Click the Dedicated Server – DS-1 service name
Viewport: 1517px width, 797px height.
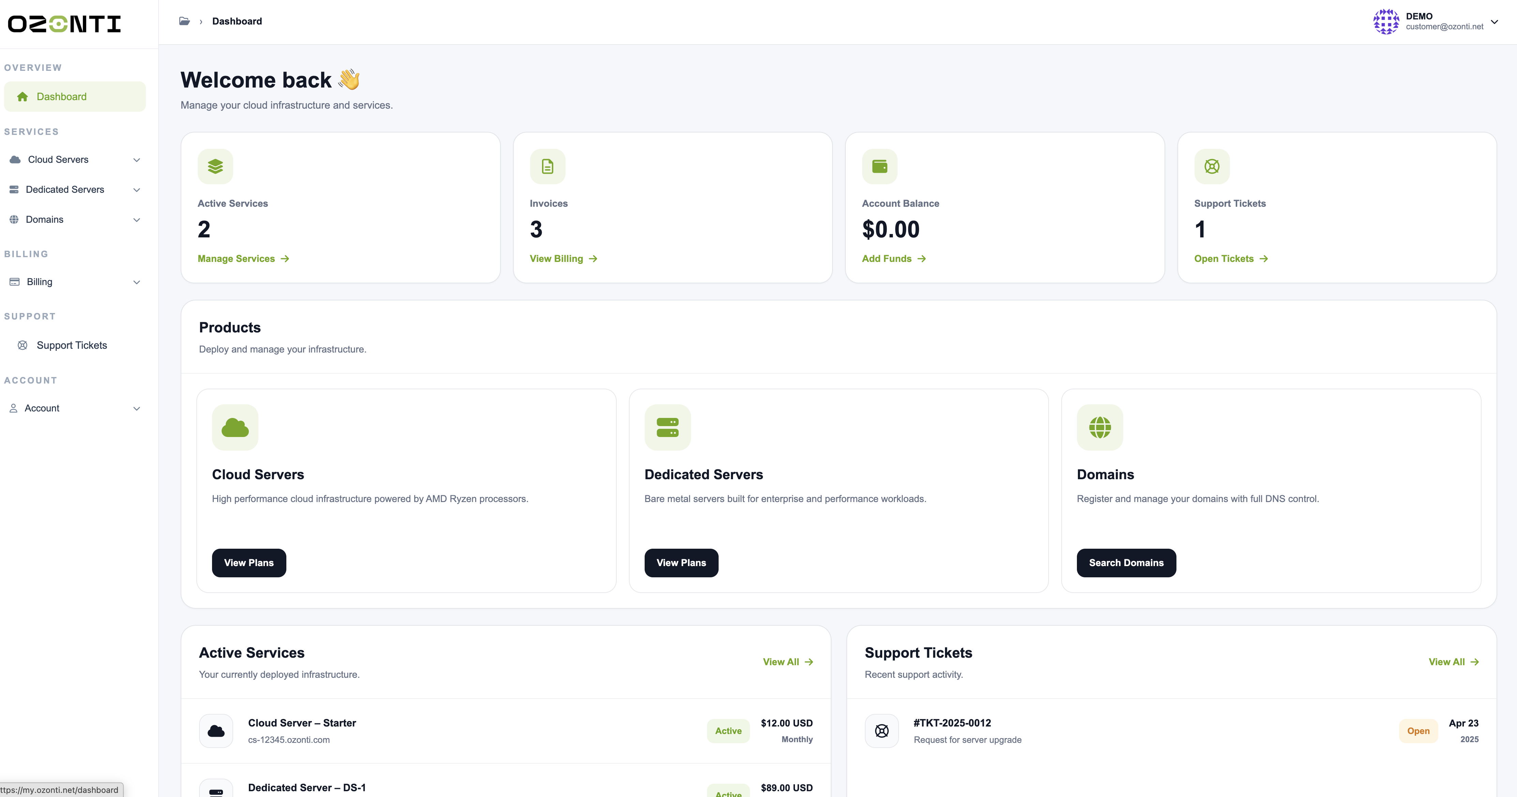click(307, 787)
